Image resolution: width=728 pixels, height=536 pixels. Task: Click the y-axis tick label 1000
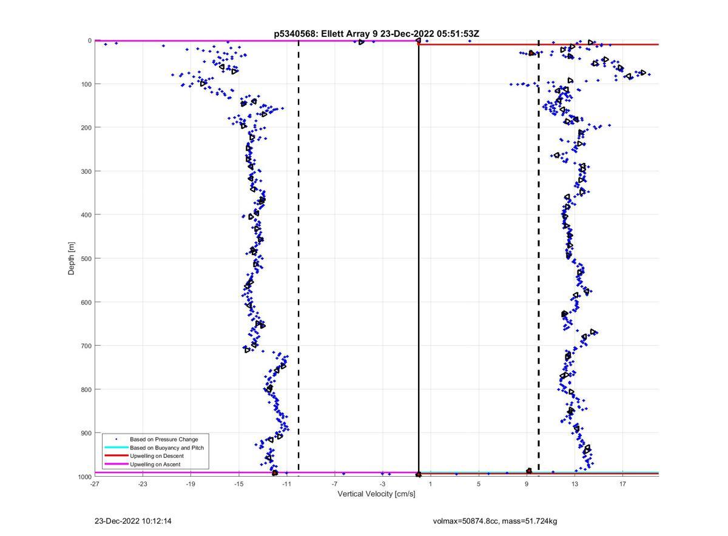tap(84, 477)
